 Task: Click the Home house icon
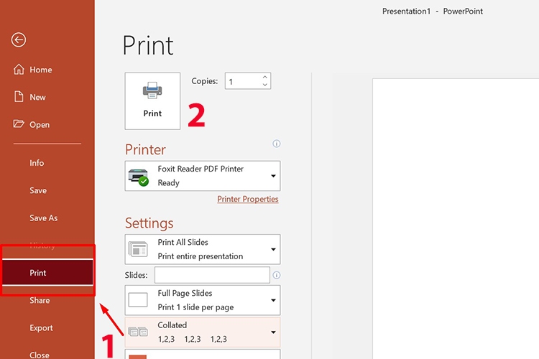19,70
